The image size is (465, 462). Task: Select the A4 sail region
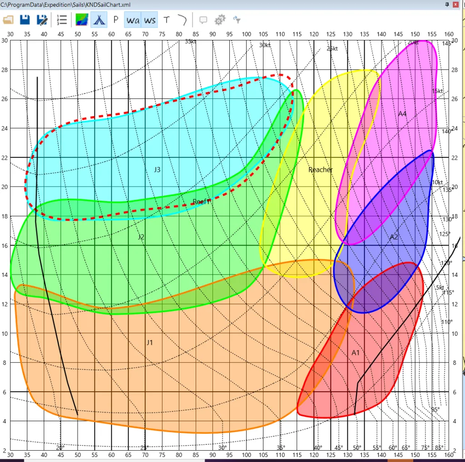coord(401,114)
